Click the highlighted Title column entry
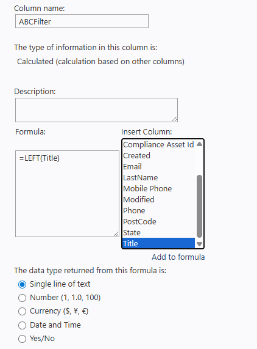This screenshot has width=257, height=349. pyautogui.click(x=158, y=243)
